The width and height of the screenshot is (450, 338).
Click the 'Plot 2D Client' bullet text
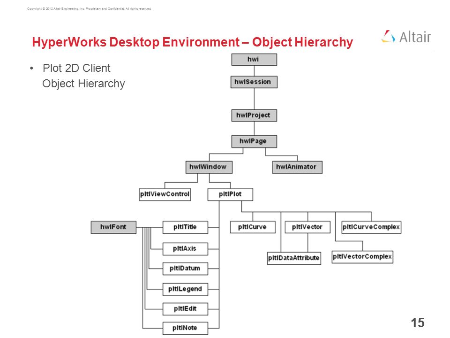pyautogui.click(x=76, y=68)
